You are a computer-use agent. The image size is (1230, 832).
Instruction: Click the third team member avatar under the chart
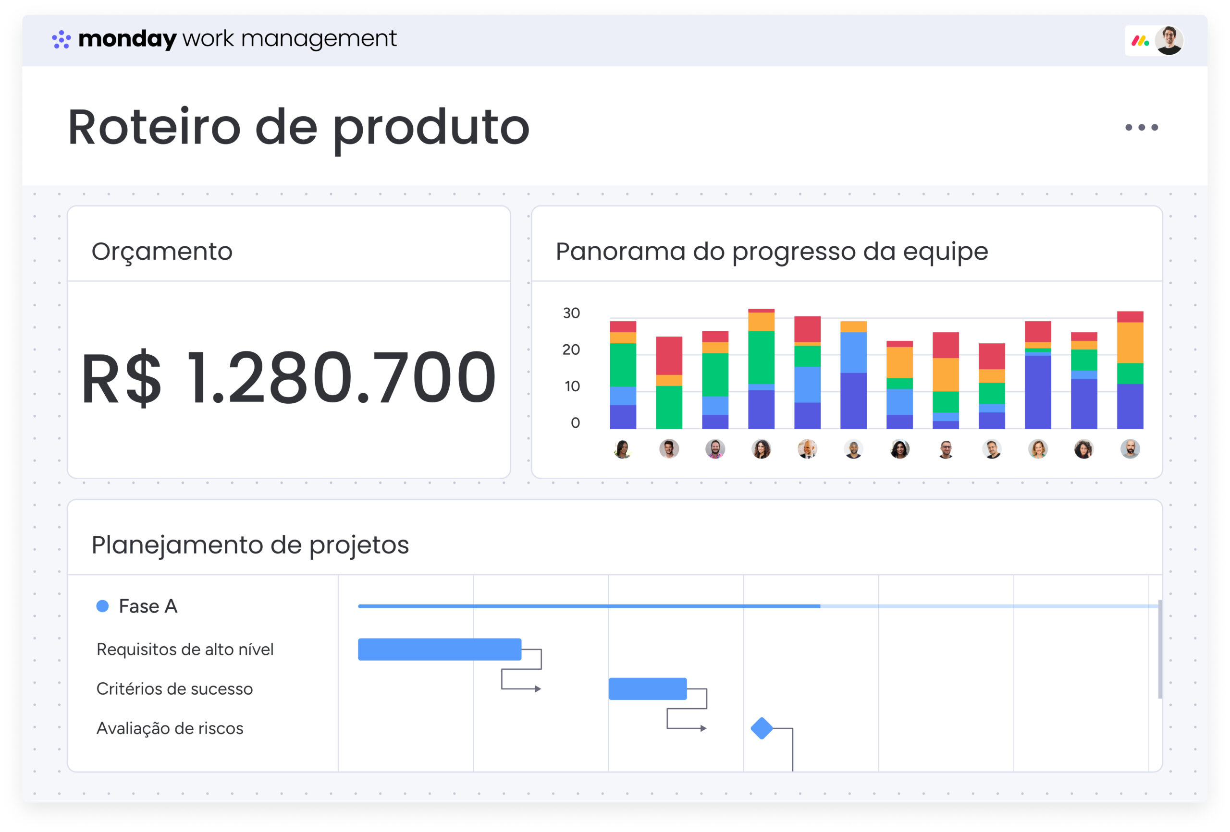coord(715,449)
